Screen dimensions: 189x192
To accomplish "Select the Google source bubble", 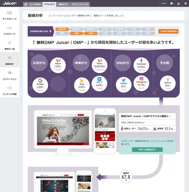I will coord(40,85).
